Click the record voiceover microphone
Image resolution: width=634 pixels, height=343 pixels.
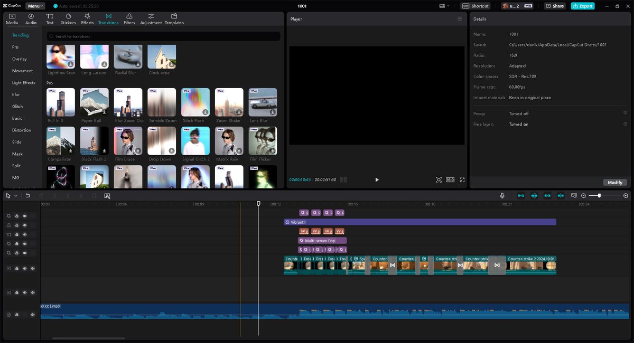[x=502, y=196]
